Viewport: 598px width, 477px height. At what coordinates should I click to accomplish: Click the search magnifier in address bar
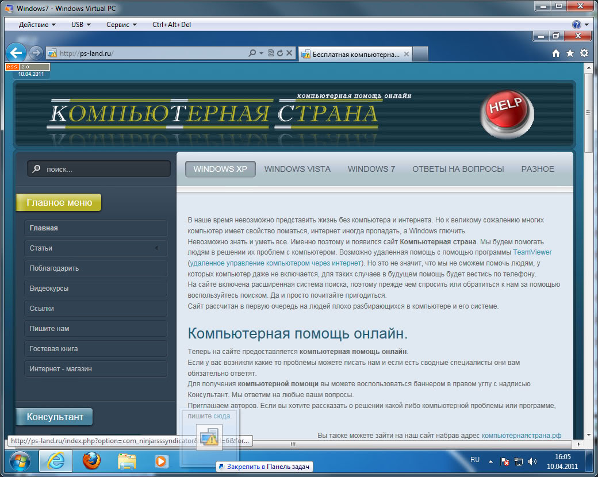252,53
